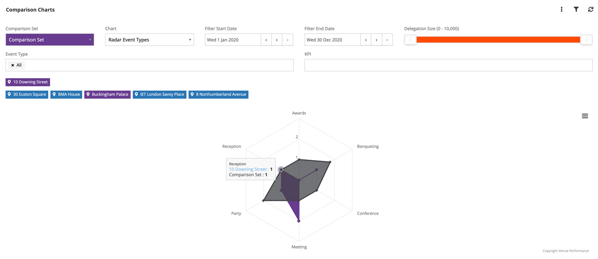Click the refresh icon
Image resolution: width=598 pixels, height=259 pixels.
(x=591, y=9)
